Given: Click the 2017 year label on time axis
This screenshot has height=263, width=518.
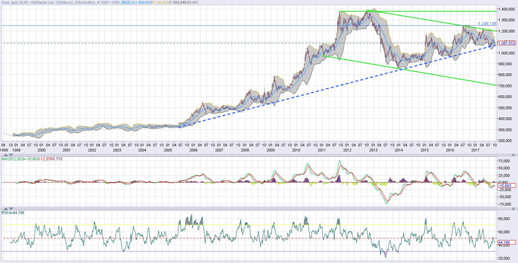Looking at the screenshot, I should pyautogui.click(x=475, y=150).
